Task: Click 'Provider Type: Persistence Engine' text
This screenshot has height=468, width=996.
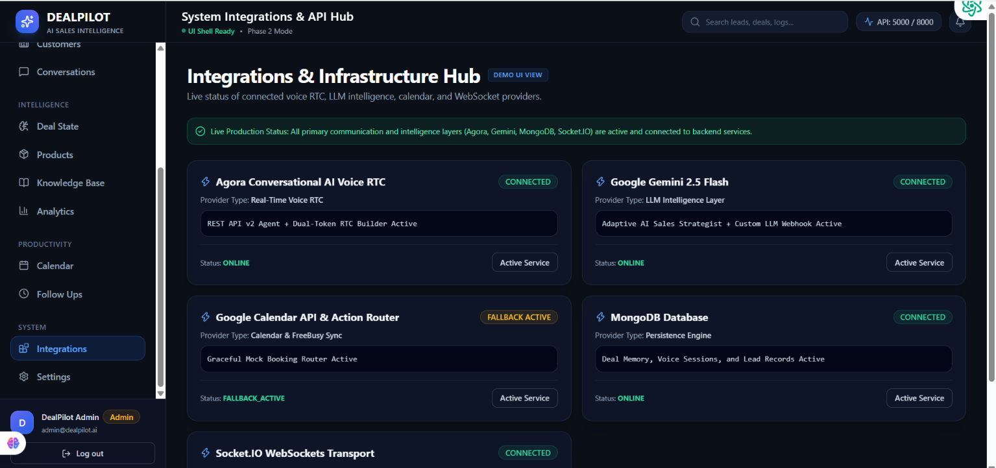Action: click(x=653, y=336)
